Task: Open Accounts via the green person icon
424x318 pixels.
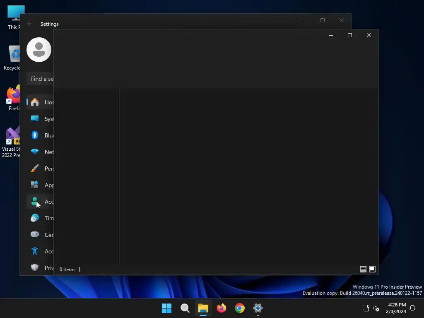Action: (34, 202)
